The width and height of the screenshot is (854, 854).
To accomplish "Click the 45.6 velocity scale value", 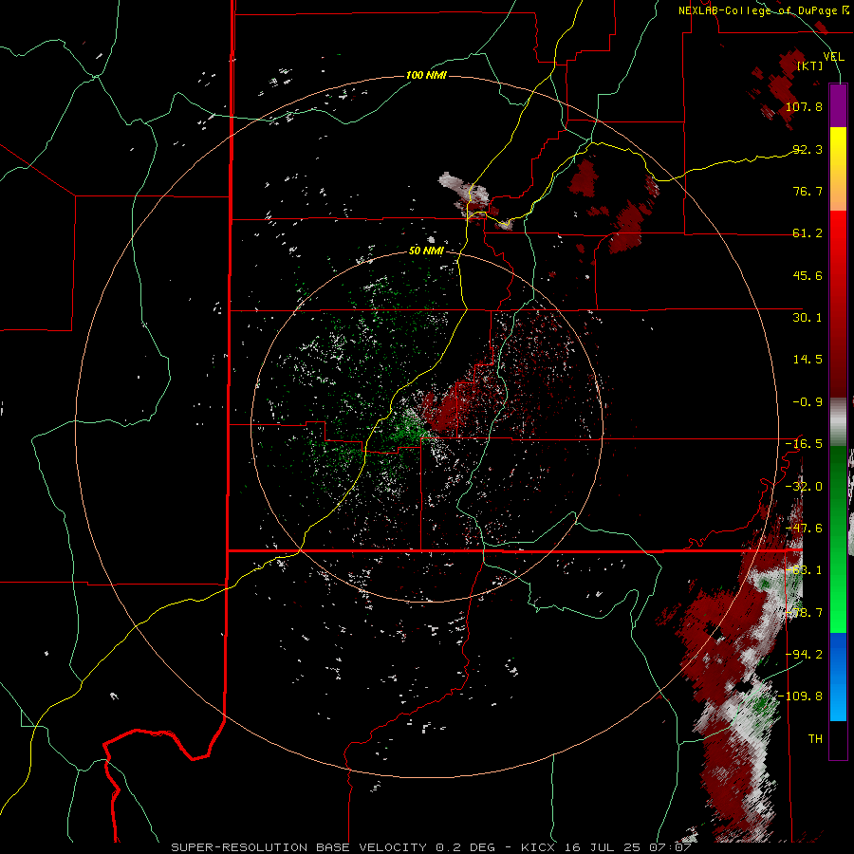I will [808, 275].
